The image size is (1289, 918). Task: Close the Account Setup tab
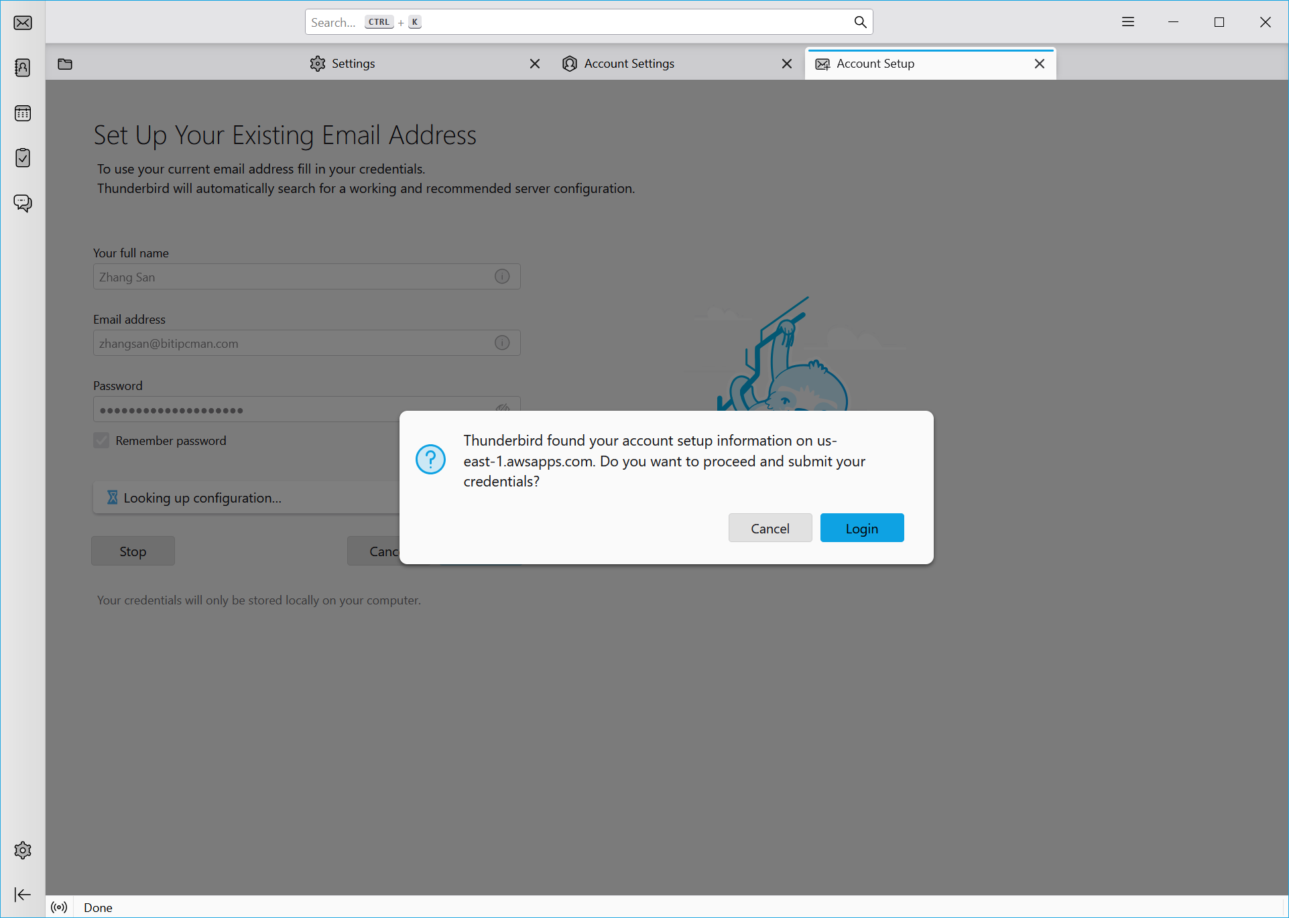pyautogui.click(x=1040, y=64)
